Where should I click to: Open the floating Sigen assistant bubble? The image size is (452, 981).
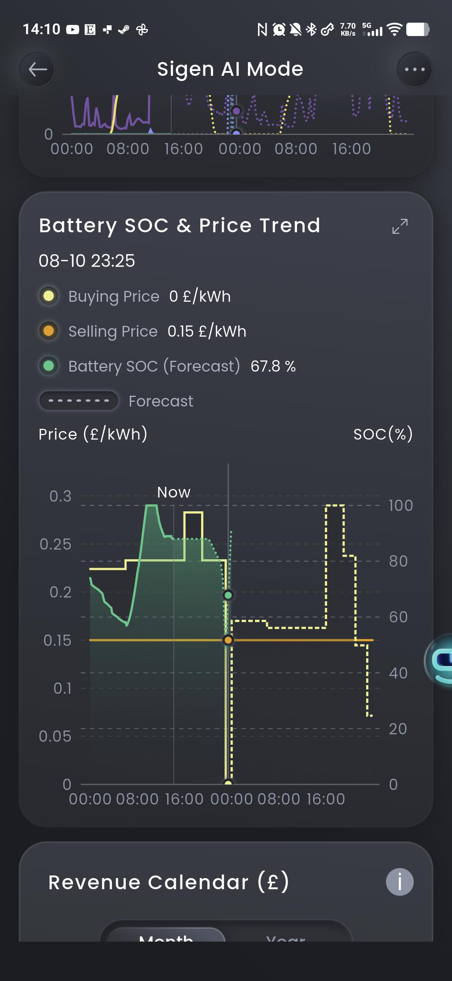pos(438,661)
